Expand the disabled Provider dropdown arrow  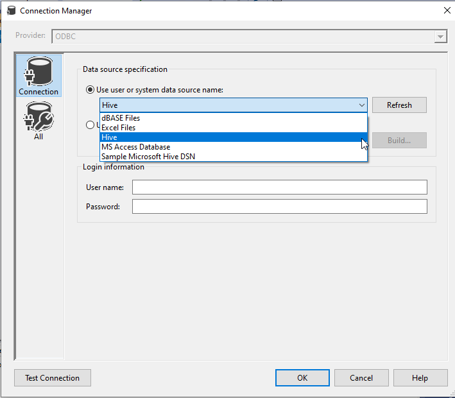click(x=440, y=37)
